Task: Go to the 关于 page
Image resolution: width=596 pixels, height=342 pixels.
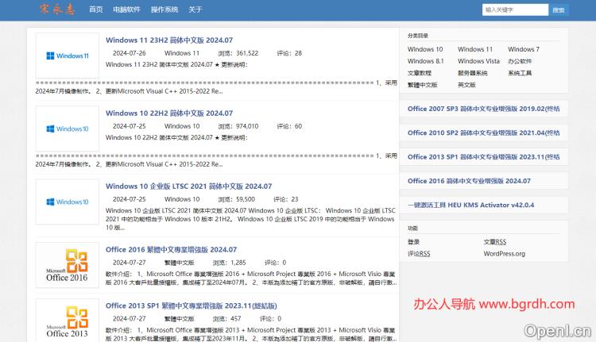Action: tap(195, 10)
